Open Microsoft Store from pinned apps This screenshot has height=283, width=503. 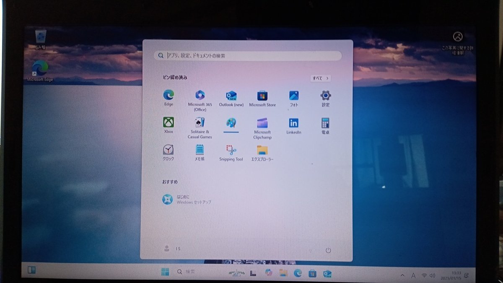coord(262,99)
